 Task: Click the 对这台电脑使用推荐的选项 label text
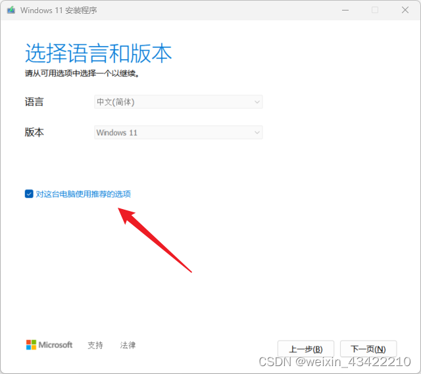[84, 194]
